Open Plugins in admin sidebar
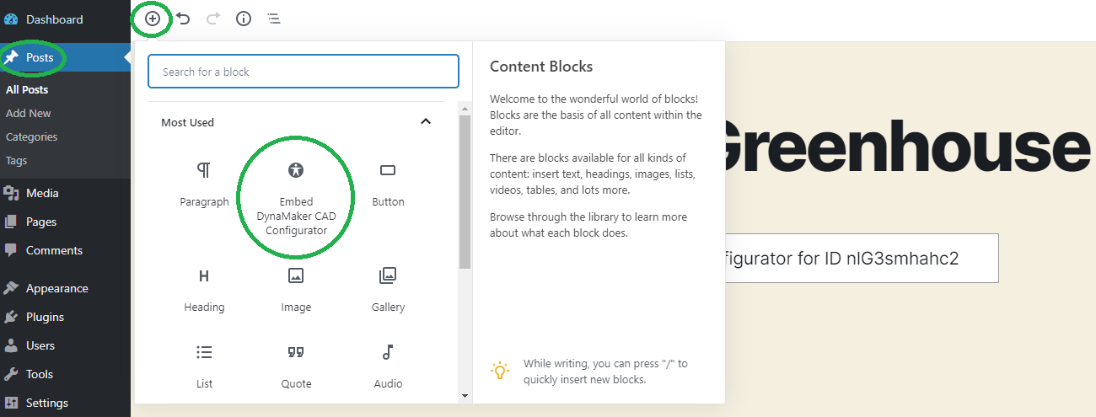This screenshot has height=417, width=1096. coord(65,317)
